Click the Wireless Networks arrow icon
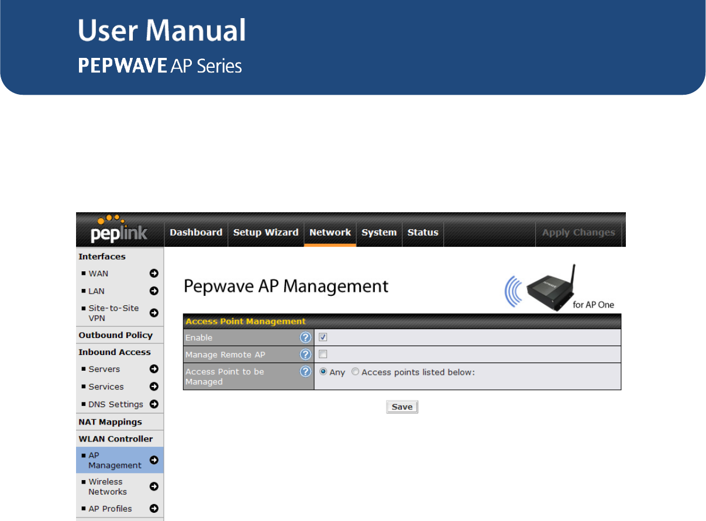 [x=154, y=487]
